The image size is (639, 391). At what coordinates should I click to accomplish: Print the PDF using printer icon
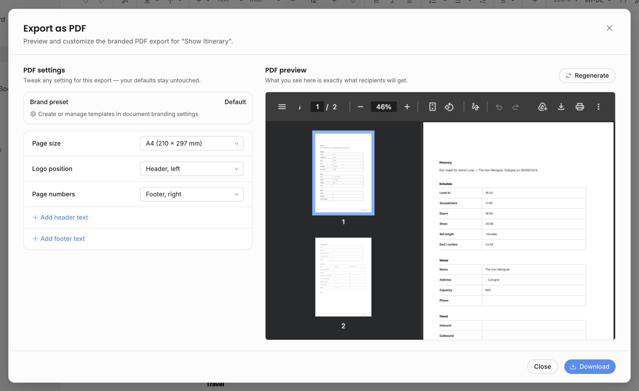pyautogui.click(x=580, y=107)
